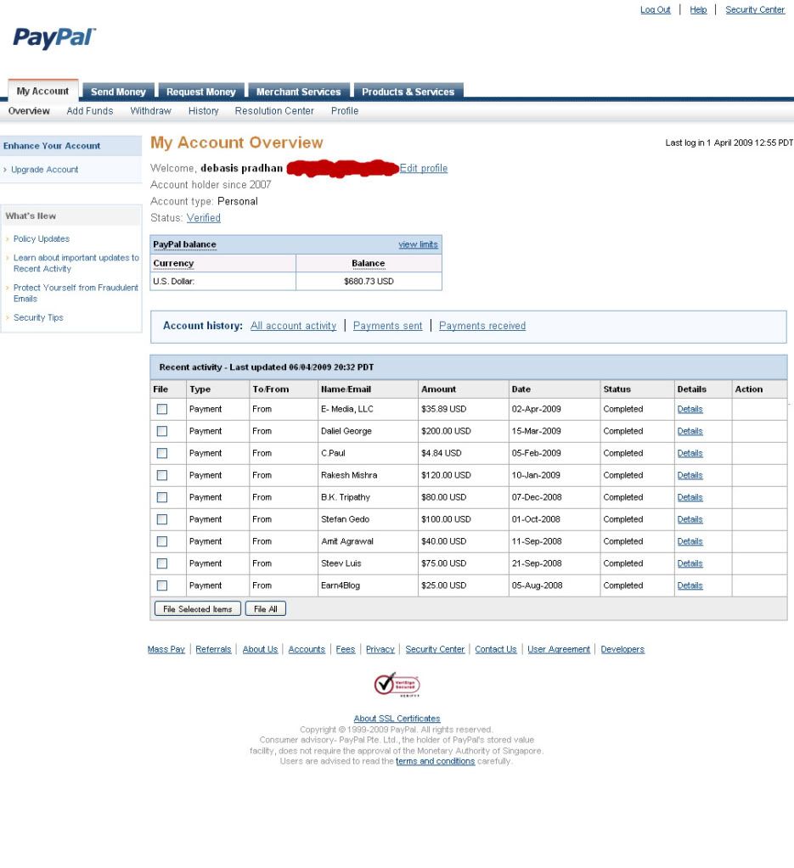Open Policy Updates in What's New
The height and width of the screenshot is (868, 794).
42,238
